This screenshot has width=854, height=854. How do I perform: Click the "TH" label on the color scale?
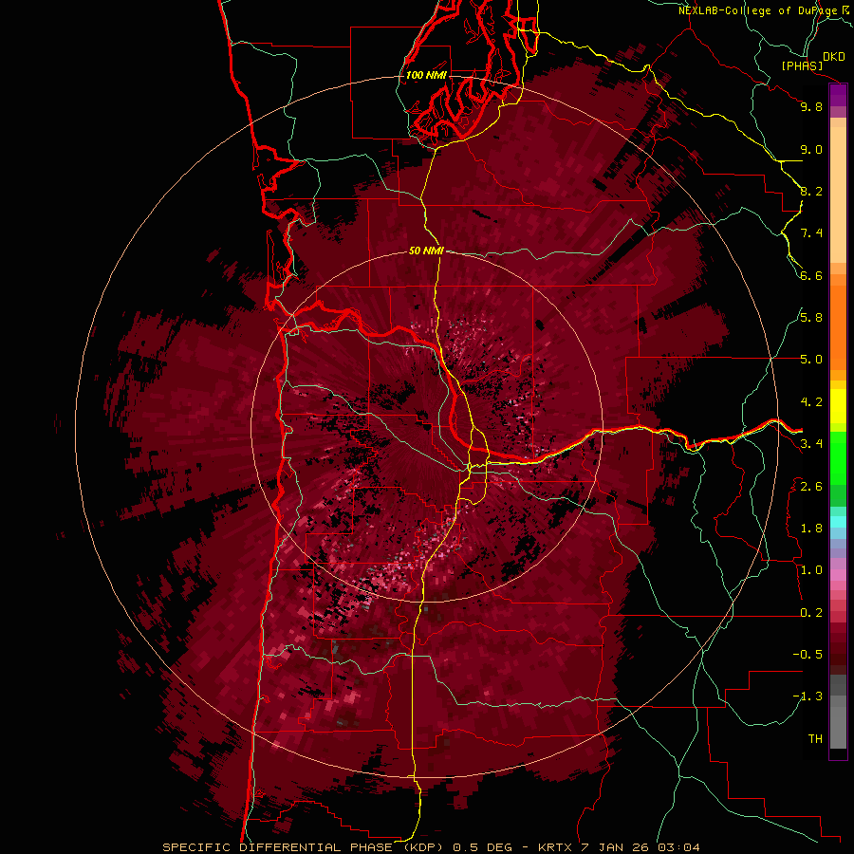click(815, 739)
